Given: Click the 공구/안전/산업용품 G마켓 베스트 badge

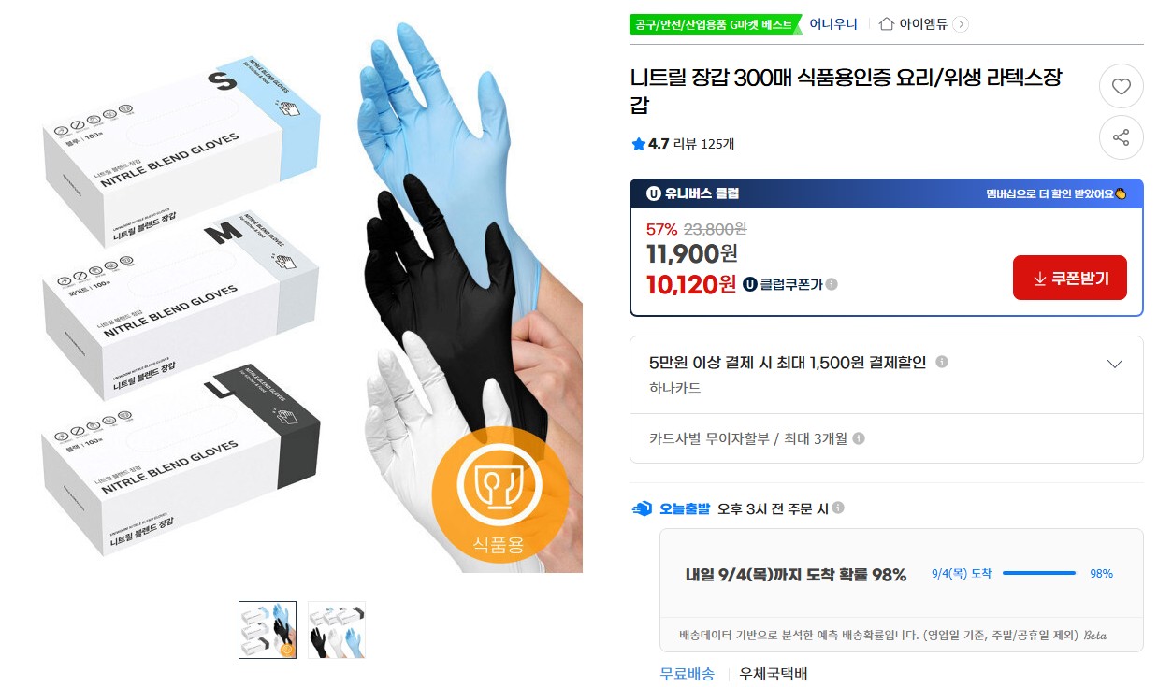Looking at the screenshot, I should (715, 24).
